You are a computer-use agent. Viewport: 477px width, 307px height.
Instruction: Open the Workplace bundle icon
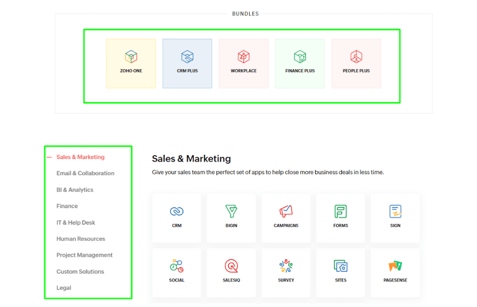click(x=244, y=57)
